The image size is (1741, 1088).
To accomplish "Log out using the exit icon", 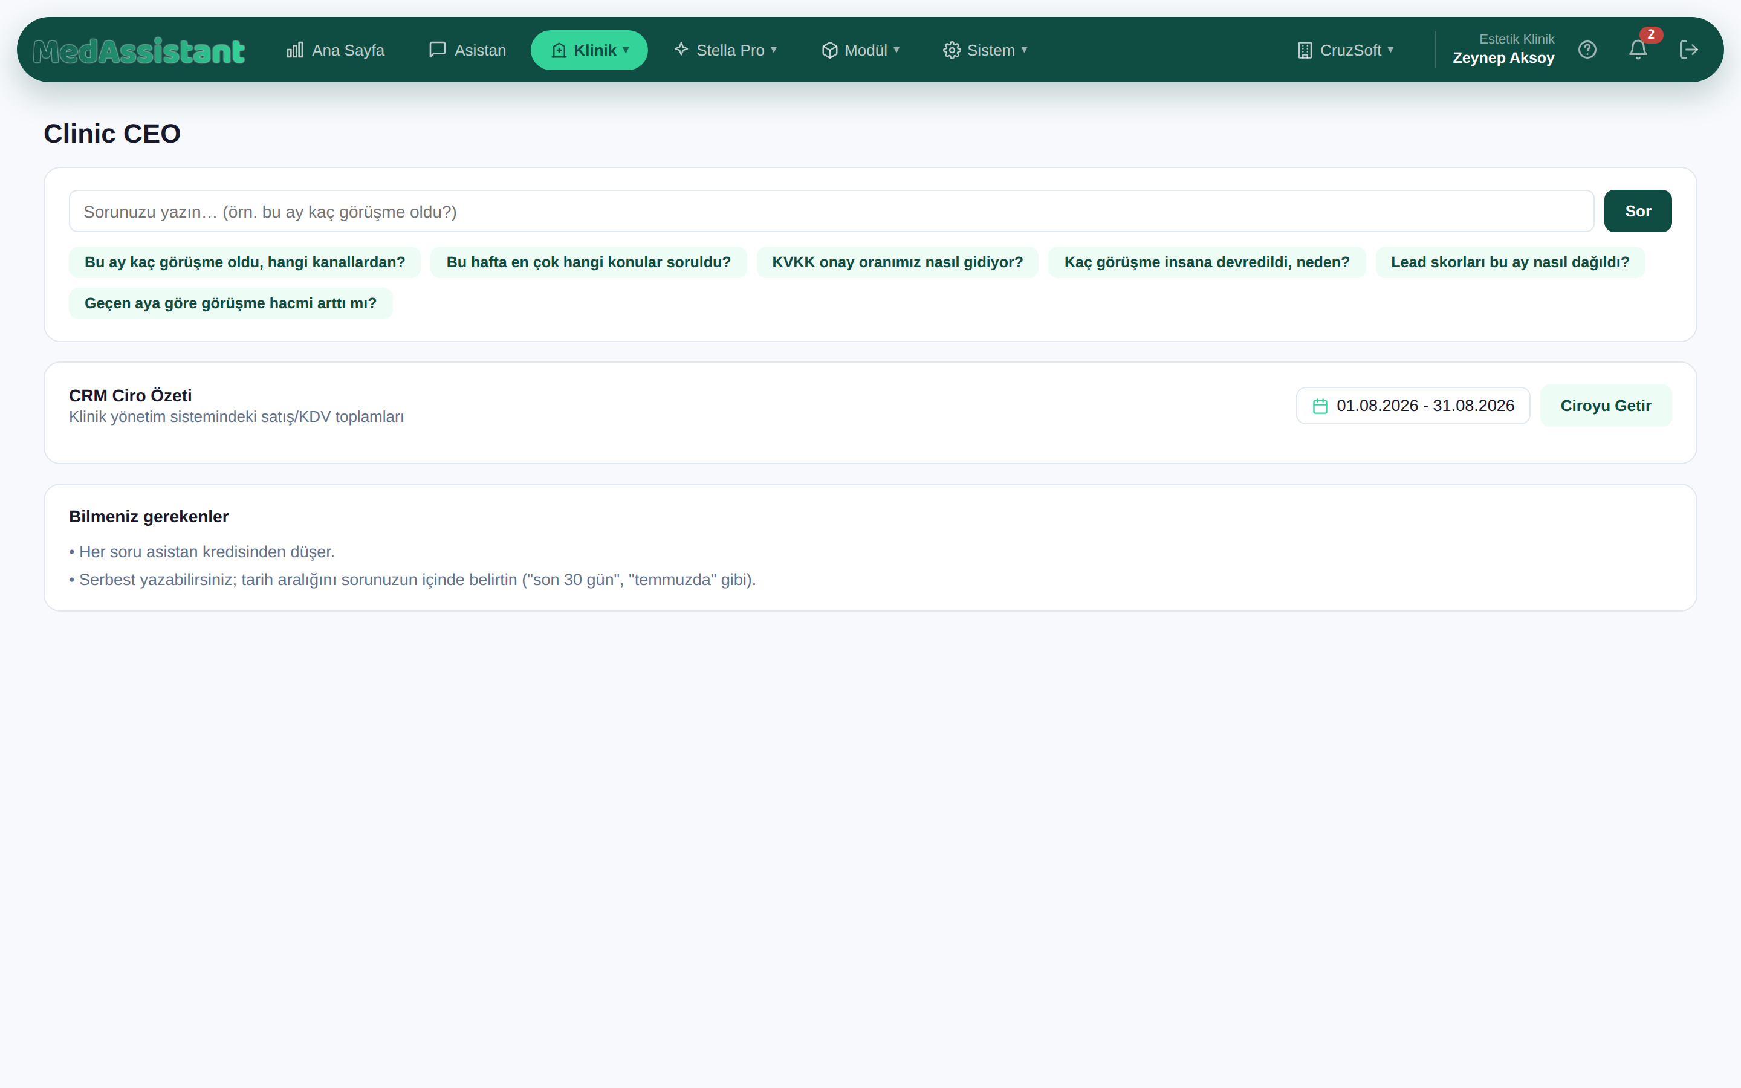I will click(1688, 50).
